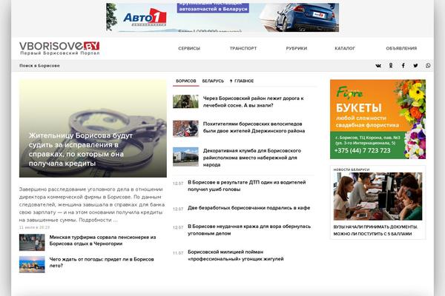Image resolution: width=445 pixels, height=296 pixels.
Task: Open the ТРАНСПОРТ menu
Action: 243,48
